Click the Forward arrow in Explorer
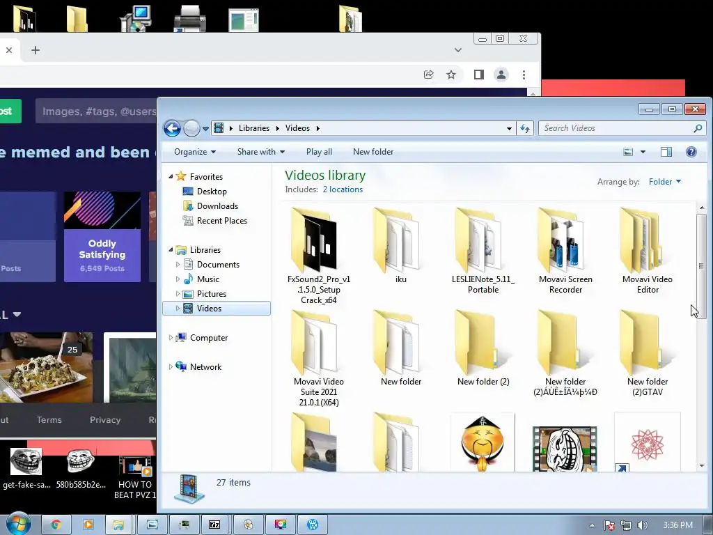The width and height of the screenshot is (713, 535). tap(191, 128)
